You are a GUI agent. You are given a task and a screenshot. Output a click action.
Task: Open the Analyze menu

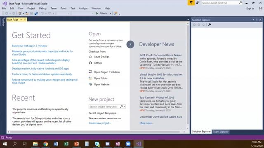[83, 8]
